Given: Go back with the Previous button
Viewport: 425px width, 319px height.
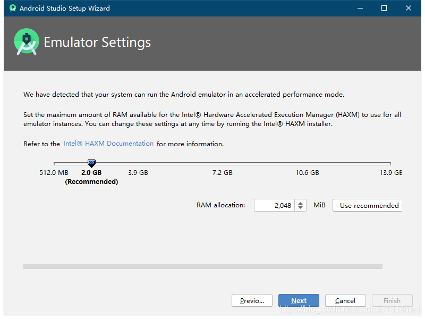Looking at the screenshot, I should (252, 300).
